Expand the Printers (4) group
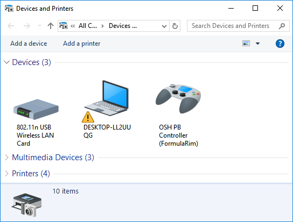 (6, 174)
